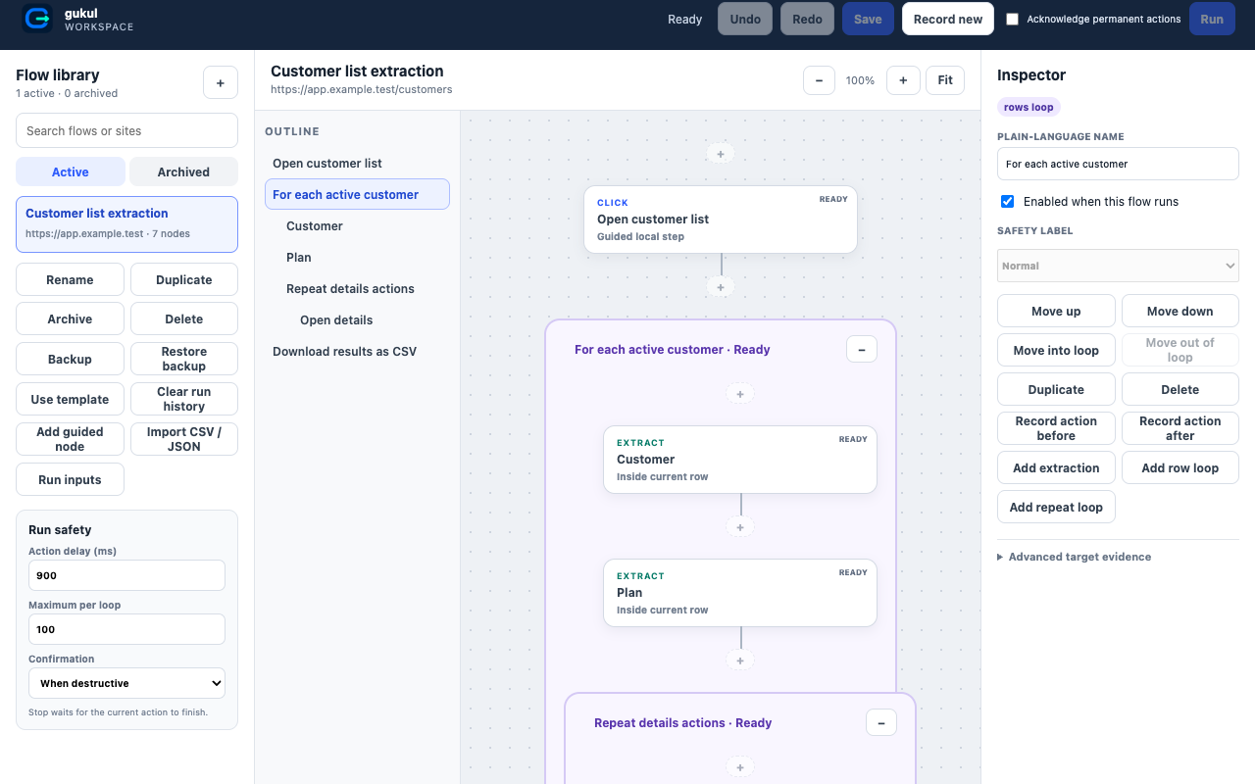Select the Customer list extraction flow card
The height and width of the screenshot is (784, 1255).
point(126,224)
